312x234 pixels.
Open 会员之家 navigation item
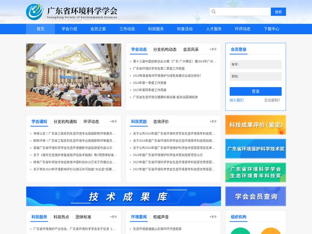pyautogui.click(x=98, y=29)
